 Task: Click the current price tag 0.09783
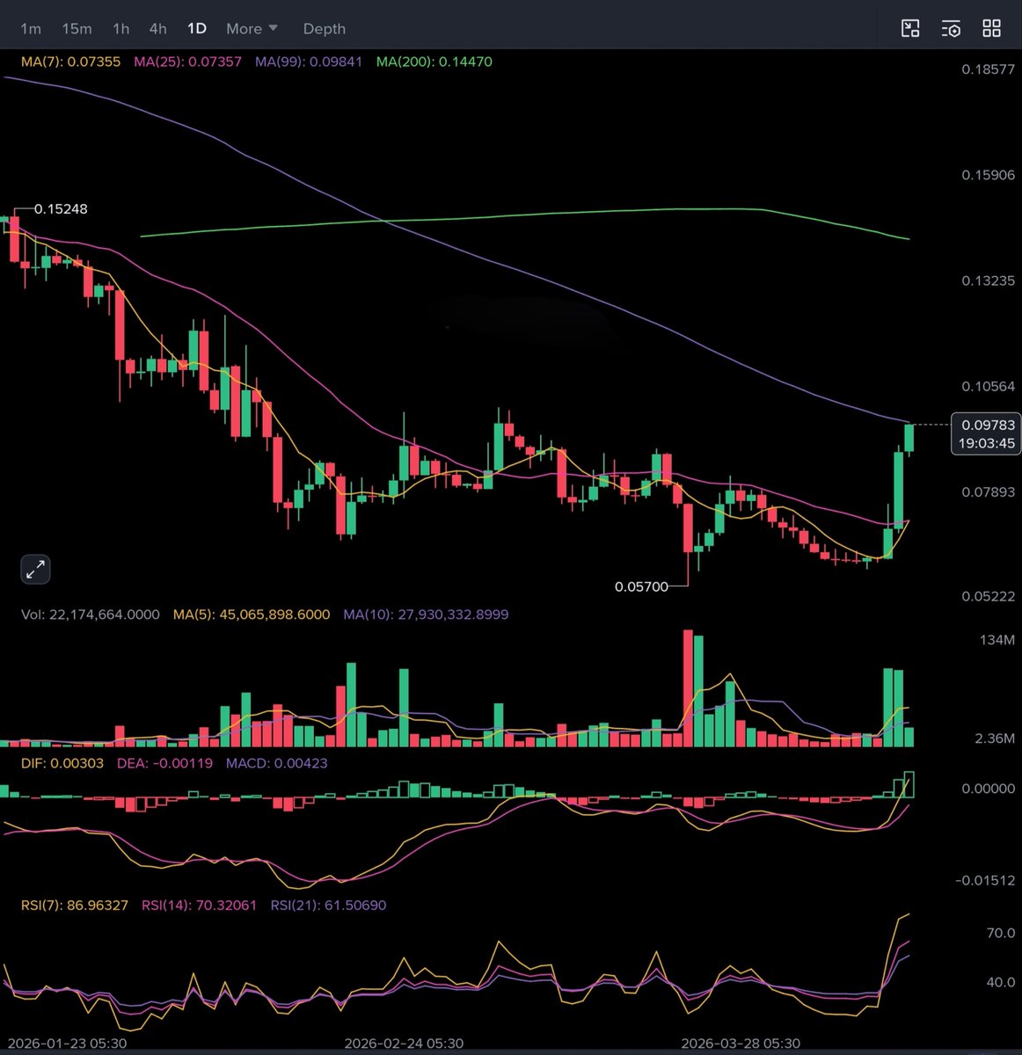(x=986, y=426)
